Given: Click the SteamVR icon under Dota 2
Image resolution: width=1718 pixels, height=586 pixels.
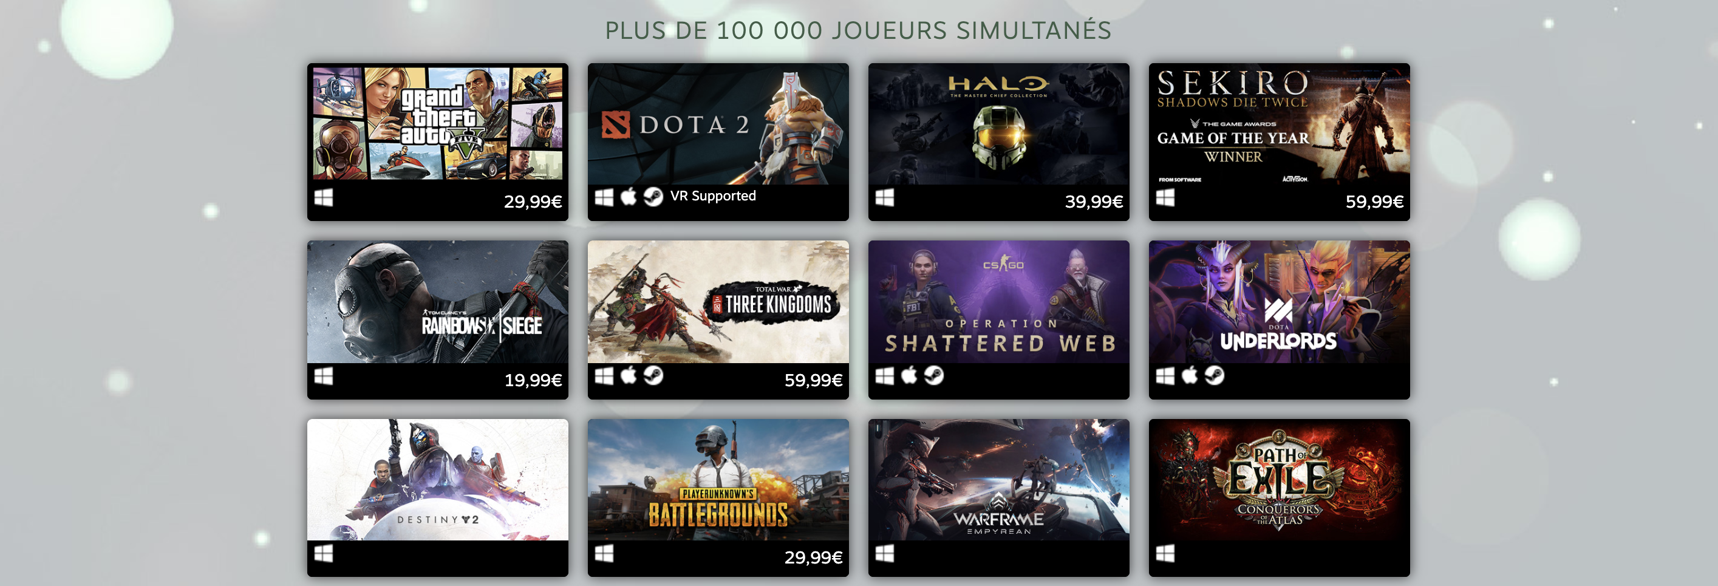Looking at the screenshot, I should tap(653, 197).
